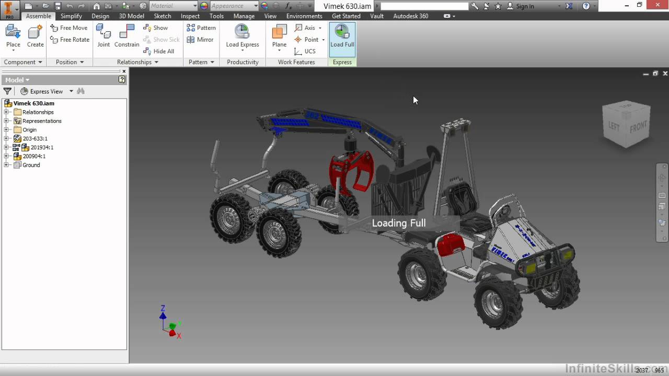The image size is (669, 376).
Task: Expand the 200904:1 tree node
Action: click(x=6, y=156)
